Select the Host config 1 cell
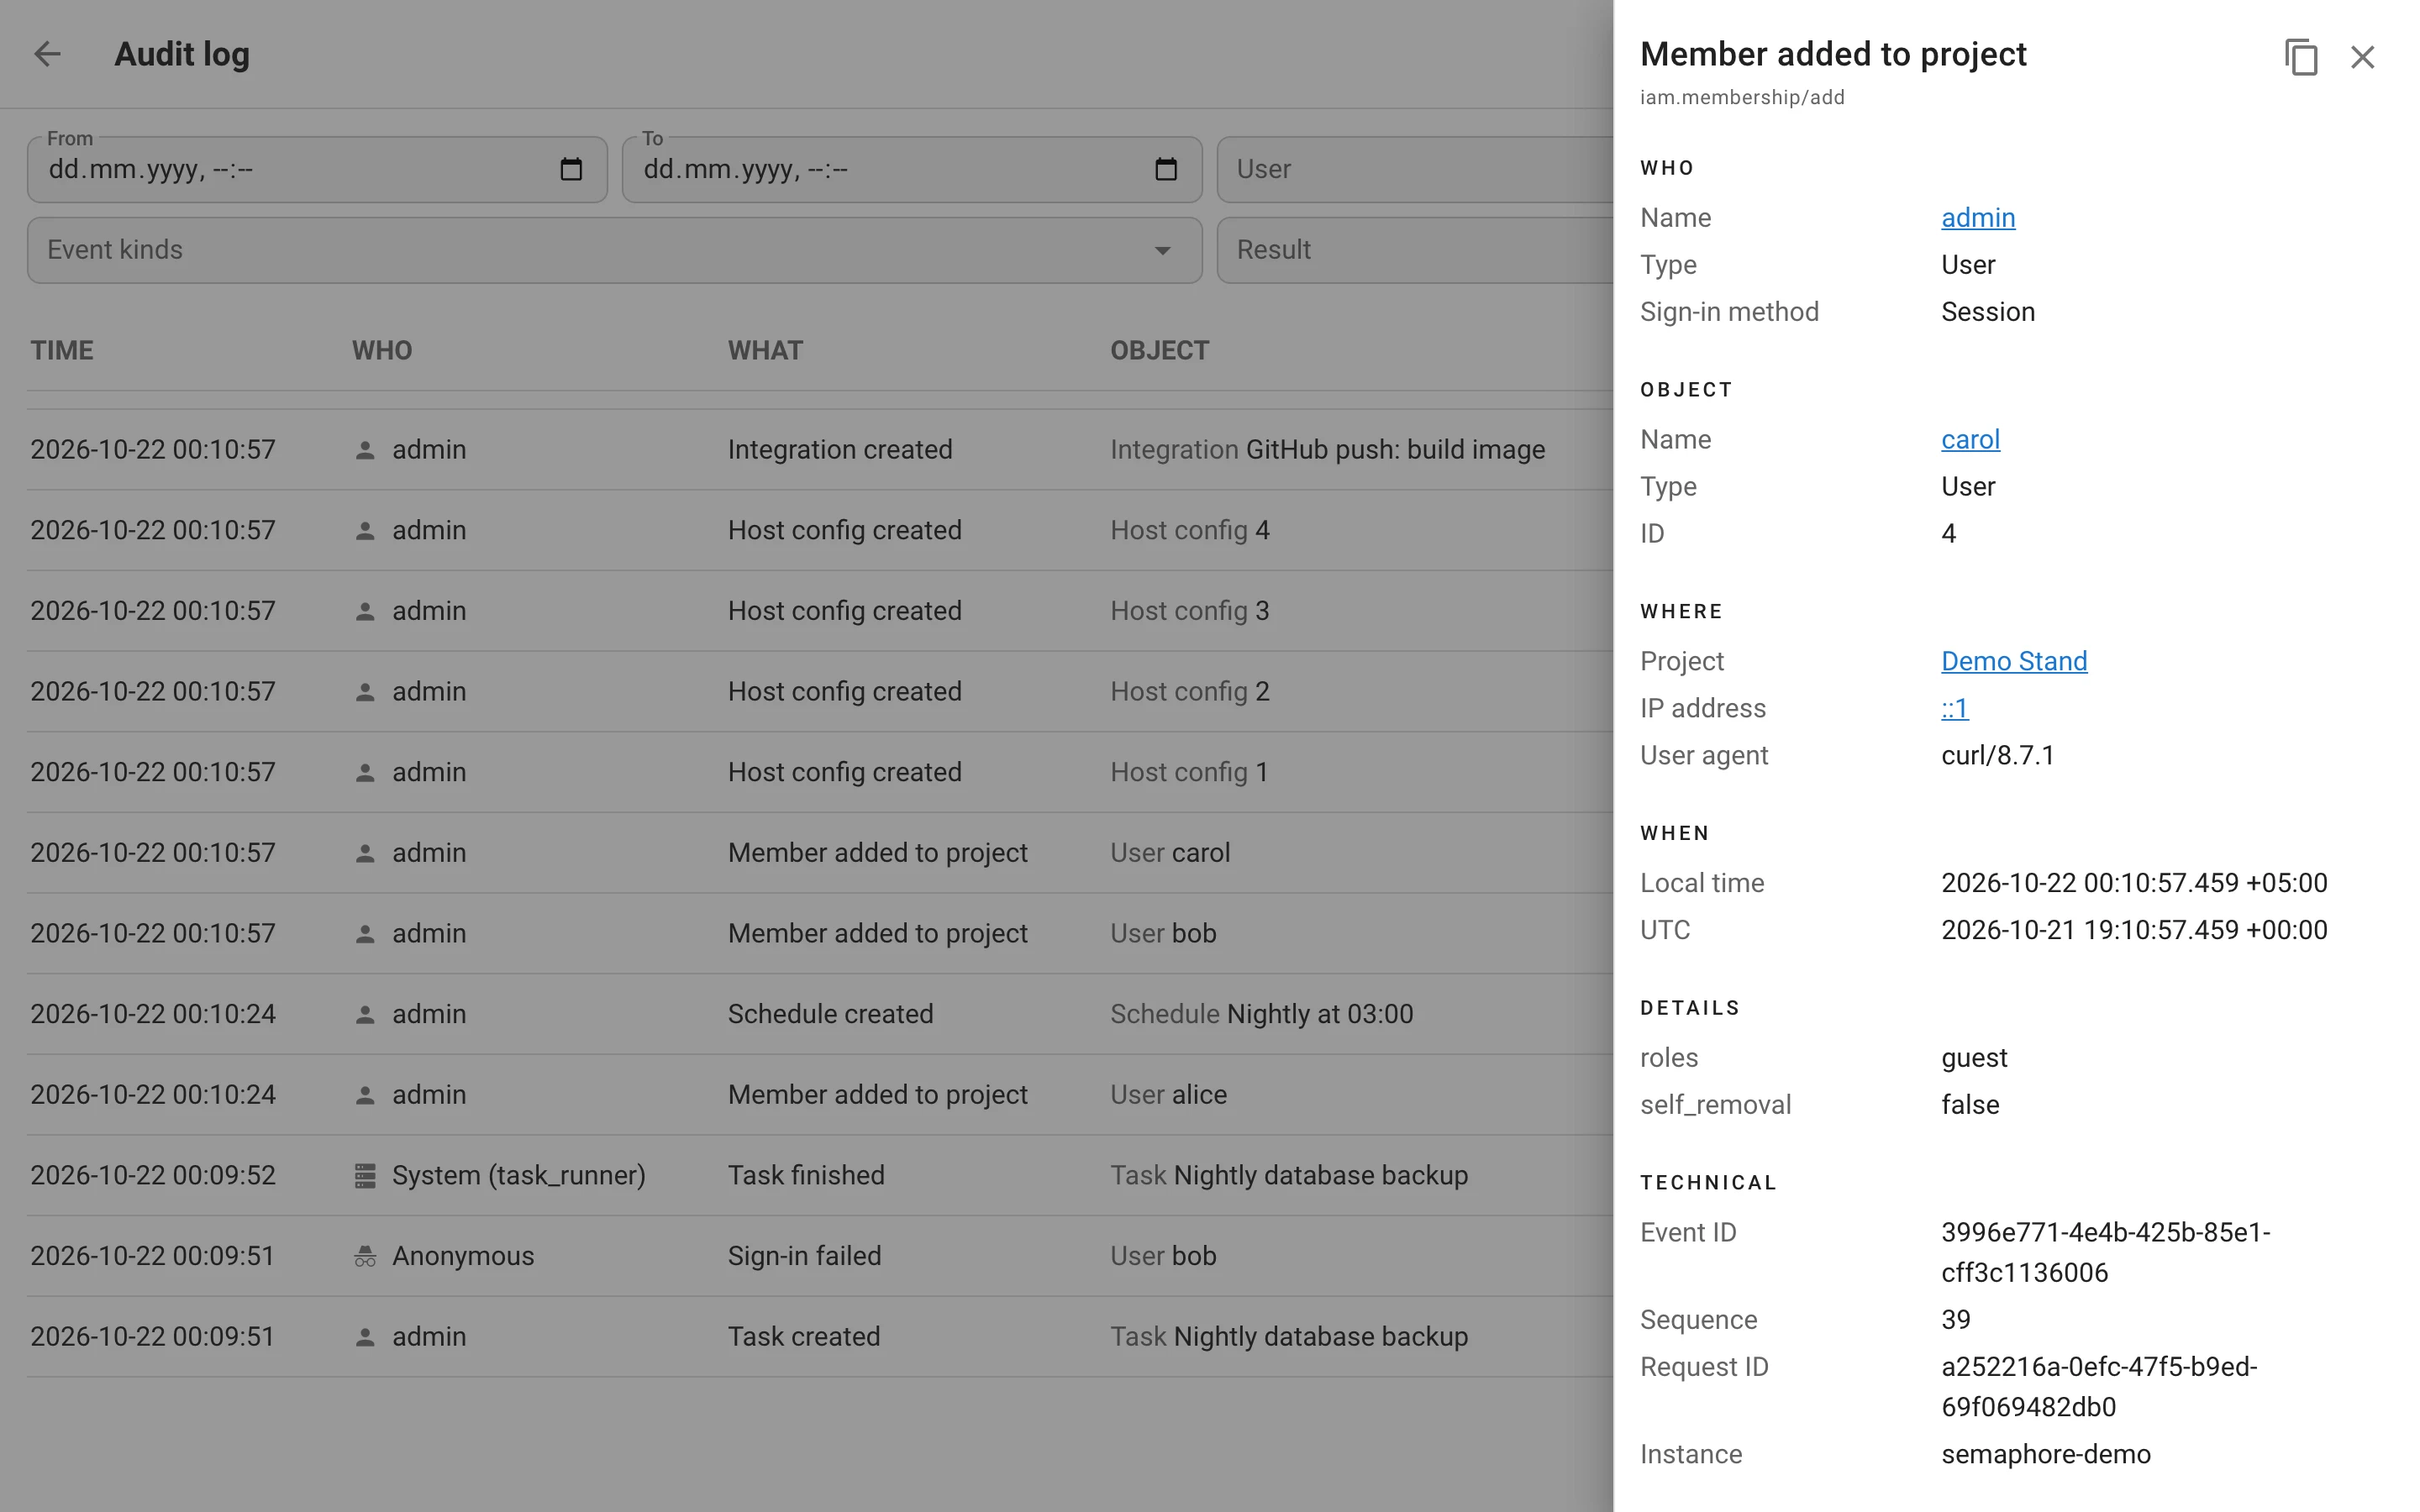 (x=1189, y=772)
